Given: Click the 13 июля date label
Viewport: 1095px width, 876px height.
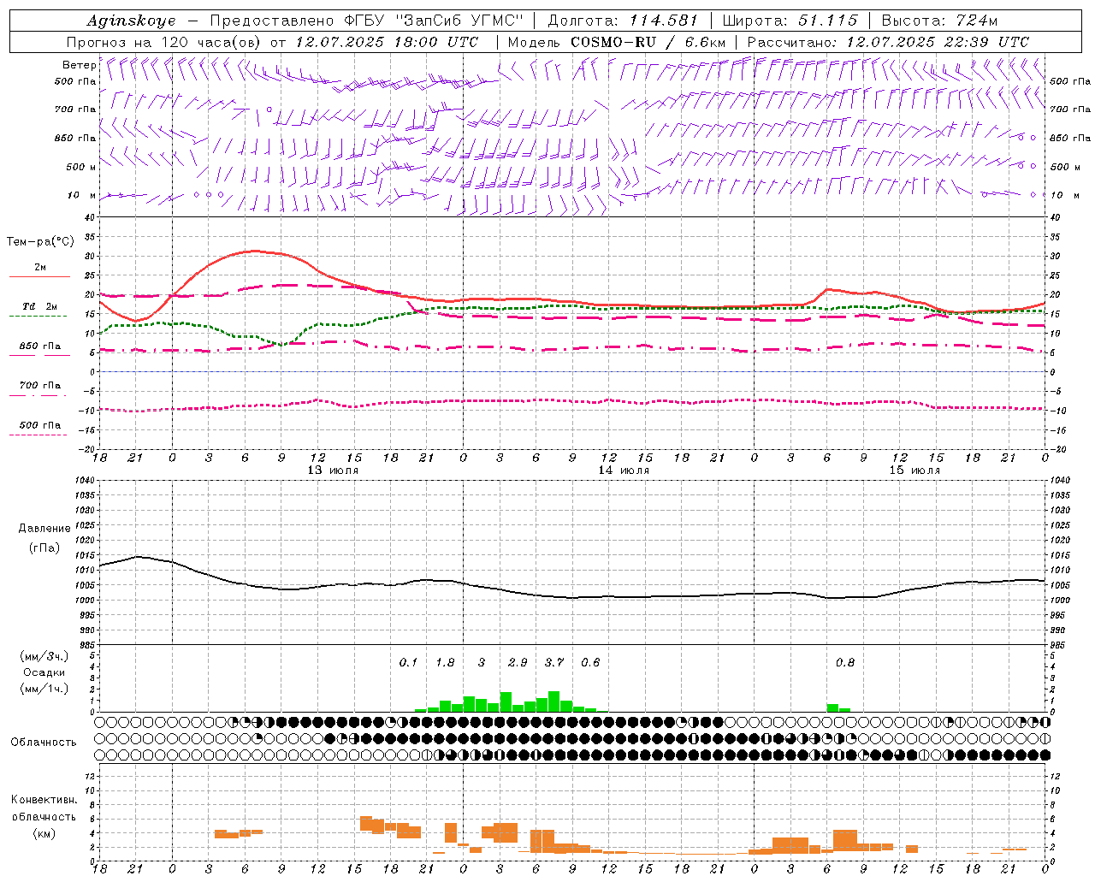Looking at the screenshot, I should [x=333, y=471].
